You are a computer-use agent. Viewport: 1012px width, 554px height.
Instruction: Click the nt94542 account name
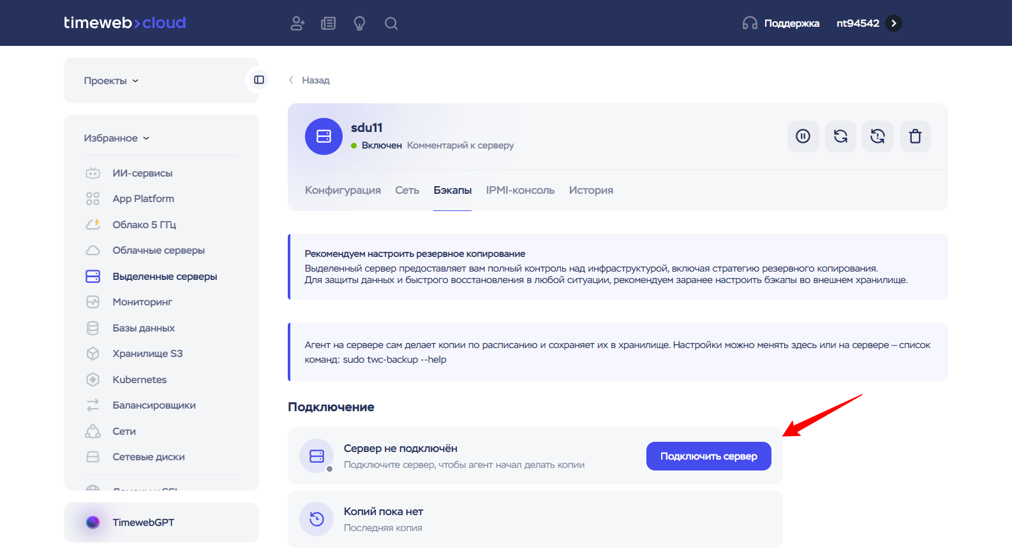pyautogui.click(x=858, y=24)
